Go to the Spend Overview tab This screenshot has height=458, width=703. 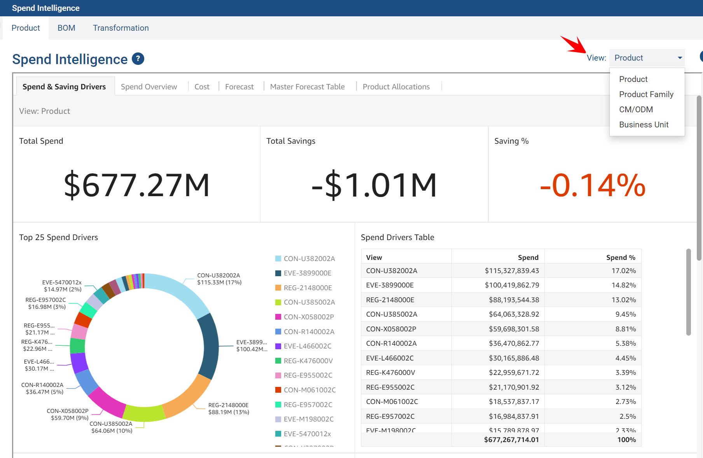pos(149,87)
